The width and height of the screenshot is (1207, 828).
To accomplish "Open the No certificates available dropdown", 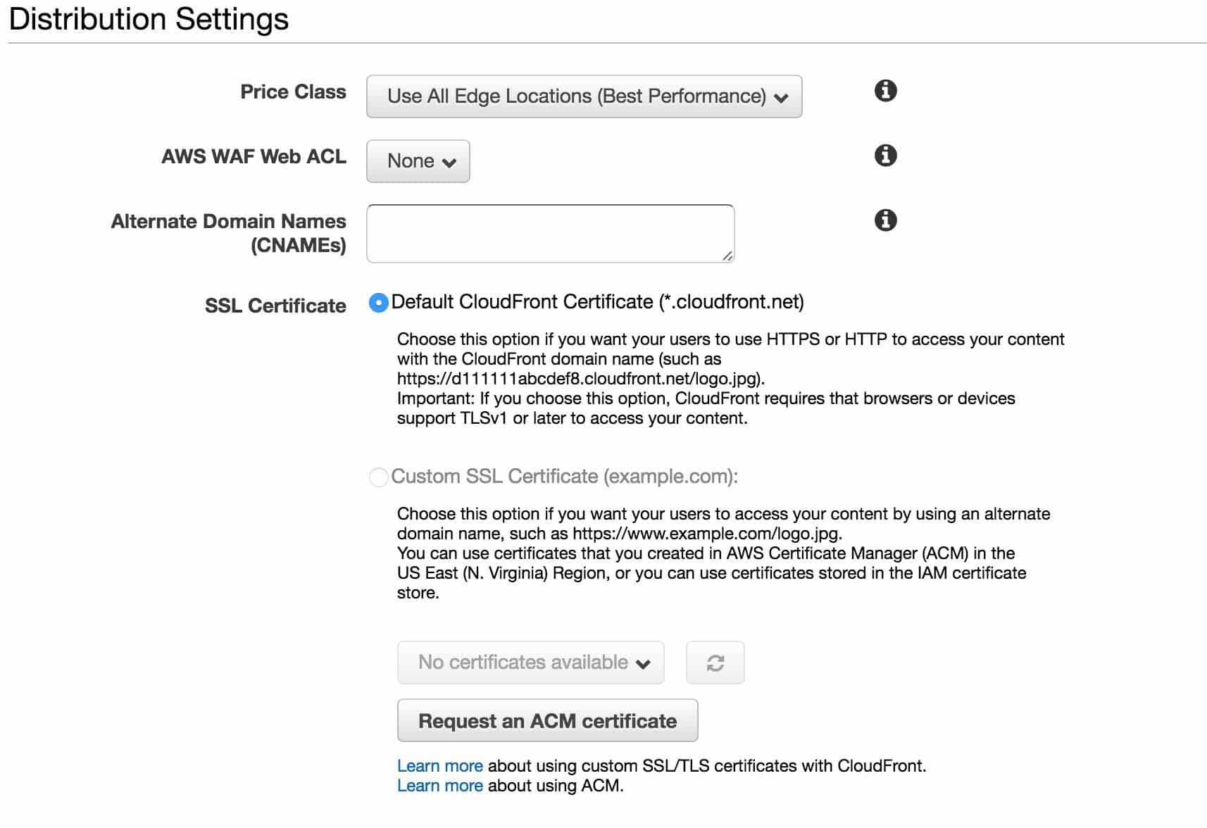I will pos(530,663).
